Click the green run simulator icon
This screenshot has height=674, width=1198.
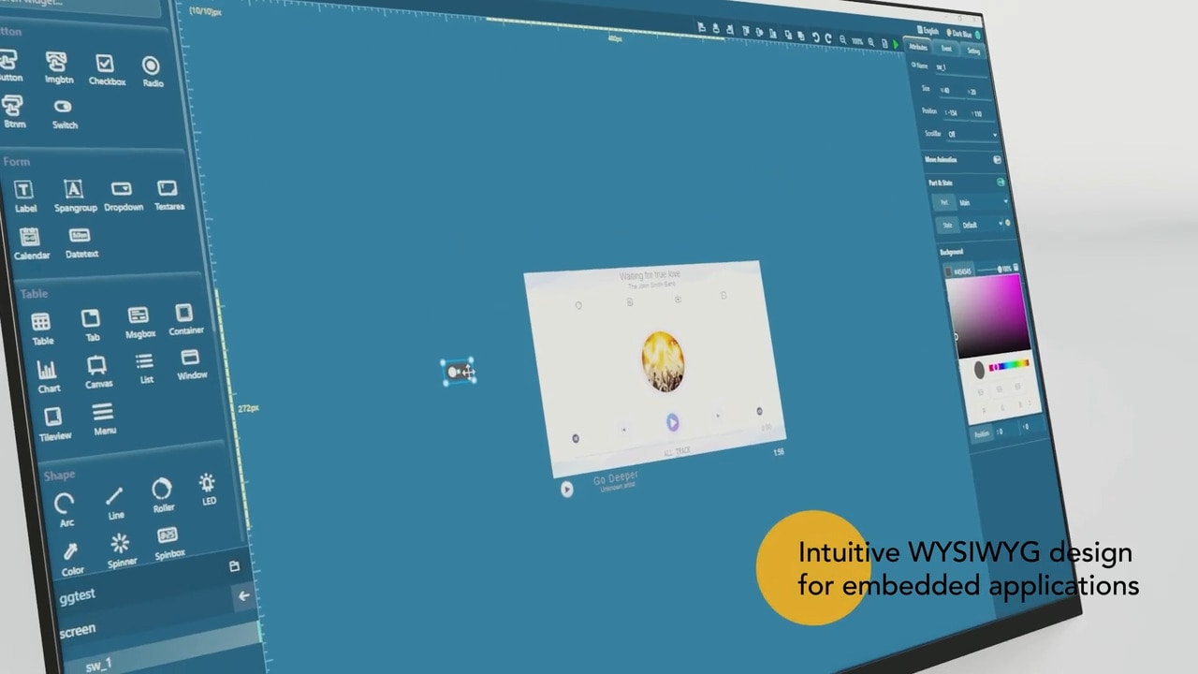pyautogui.click(x=896, y=44)
